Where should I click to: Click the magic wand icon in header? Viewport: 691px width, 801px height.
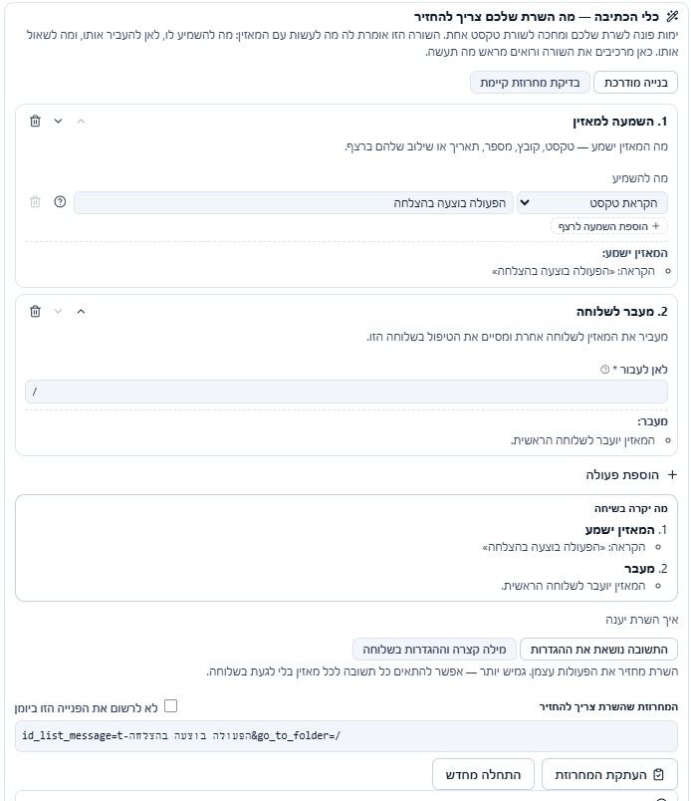pos(672,16)
